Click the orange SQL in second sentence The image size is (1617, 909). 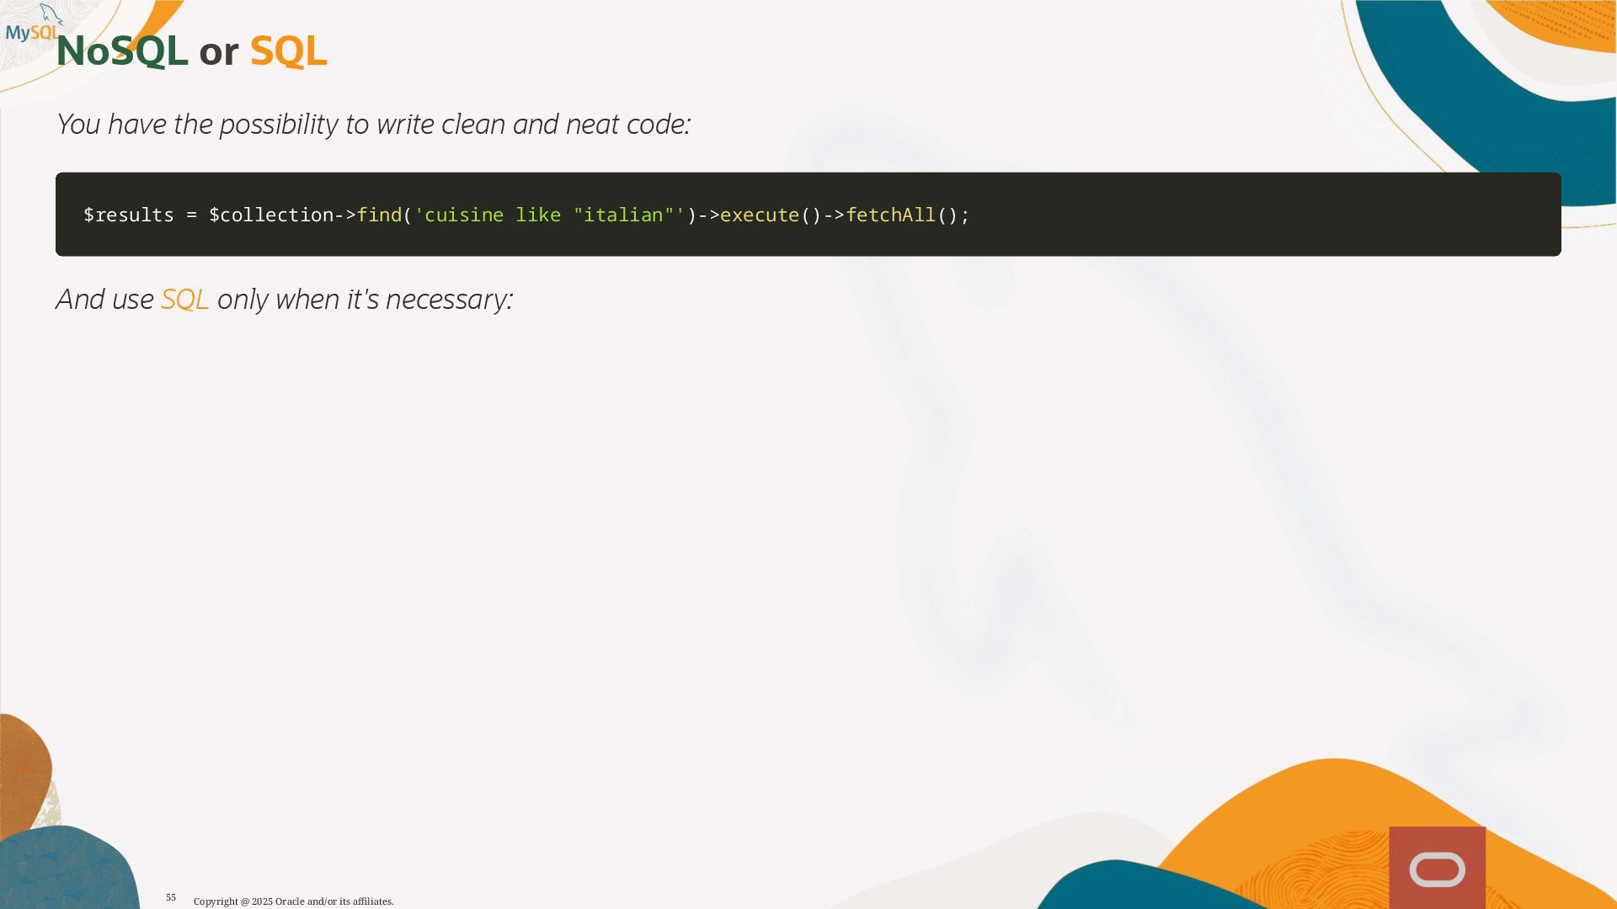184,300
